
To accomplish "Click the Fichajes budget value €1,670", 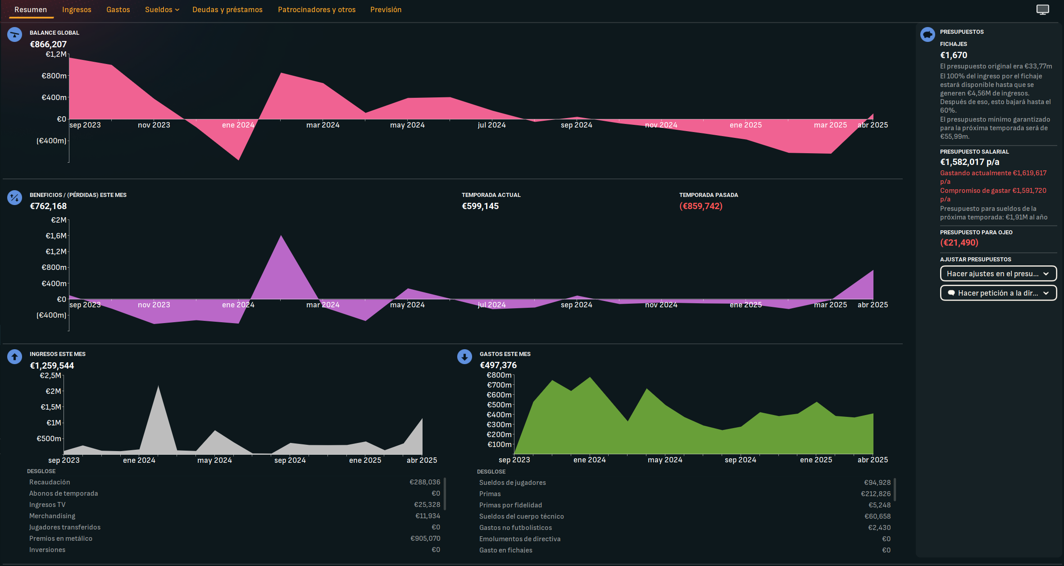I will (954, 55).
